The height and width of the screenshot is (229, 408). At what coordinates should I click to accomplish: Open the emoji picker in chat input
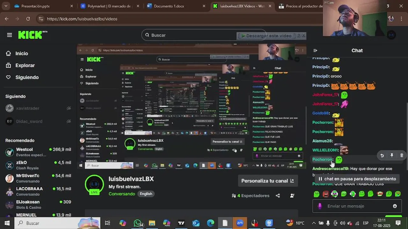click(395, 206)
